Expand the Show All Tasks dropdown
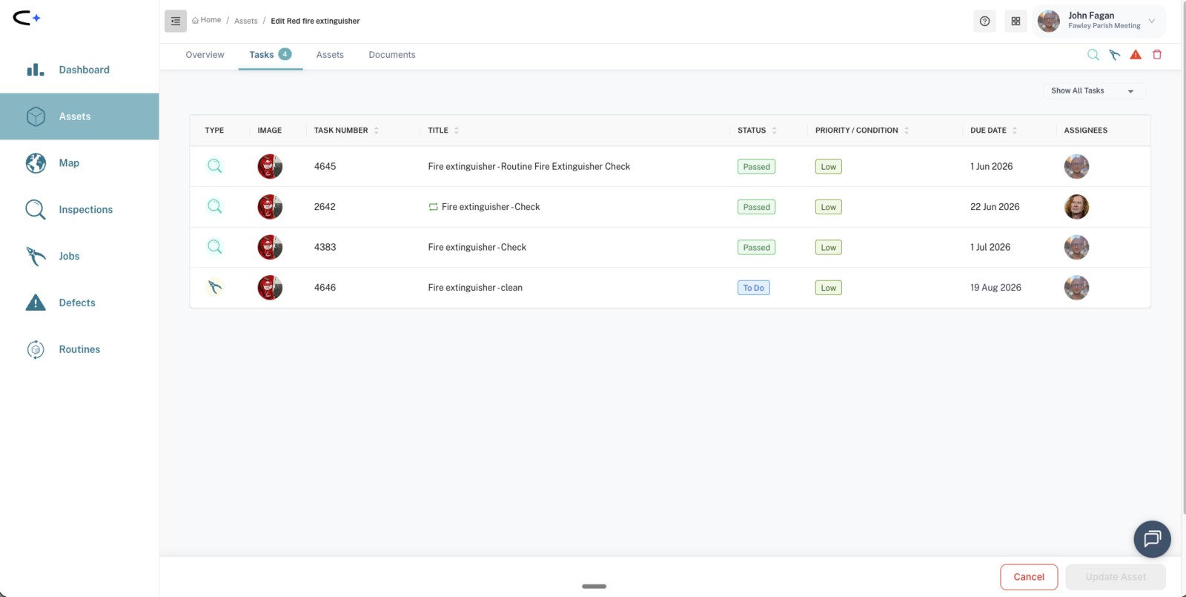 coord(1093,90)
